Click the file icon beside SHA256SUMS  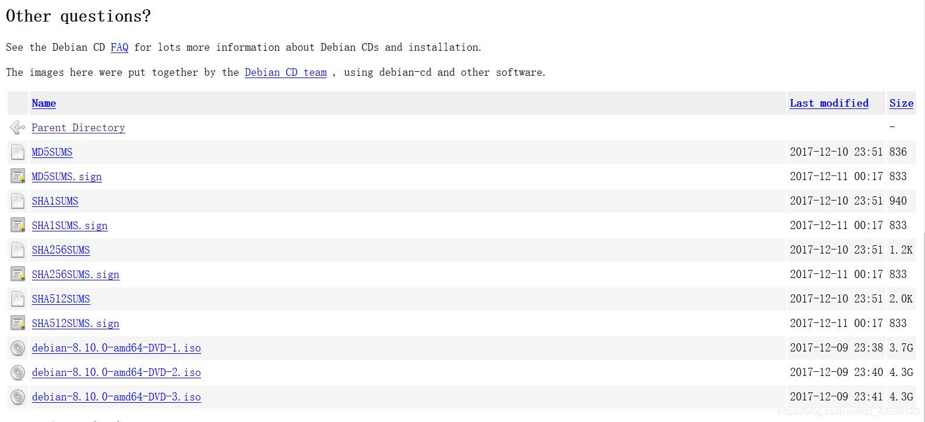(17, 250)
